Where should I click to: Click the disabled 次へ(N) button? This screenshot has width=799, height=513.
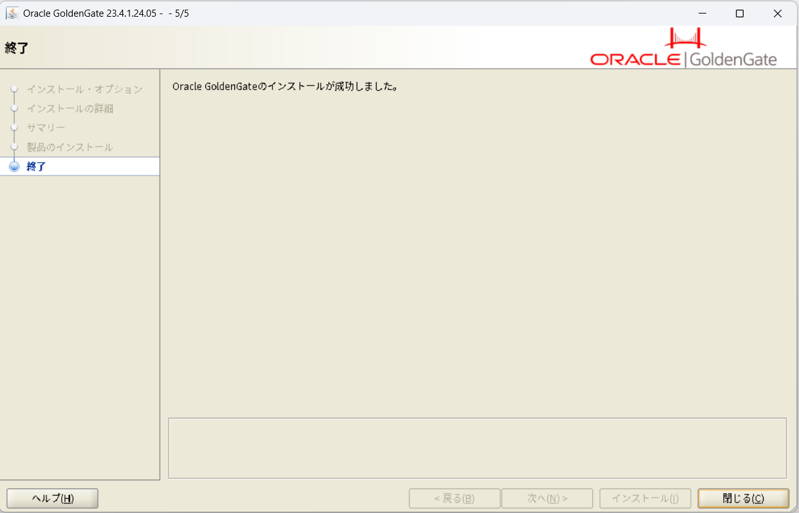coord(547,498)
